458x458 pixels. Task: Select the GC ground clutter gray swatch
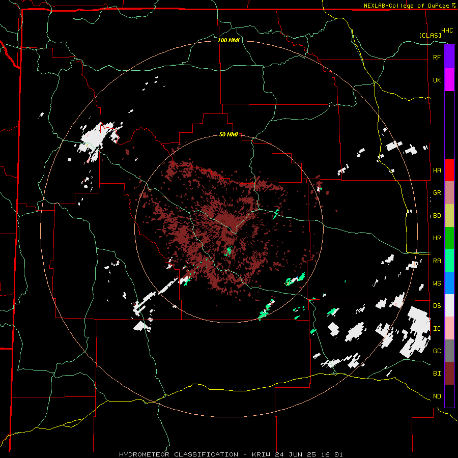[x=449, y=351]
